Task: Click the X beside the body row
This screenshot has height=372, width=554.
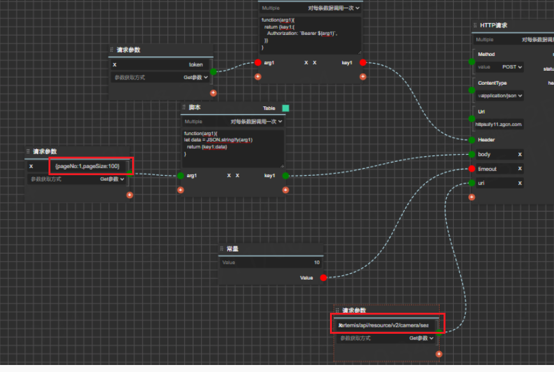Action: pyautogui.click(x=520, y=154)
